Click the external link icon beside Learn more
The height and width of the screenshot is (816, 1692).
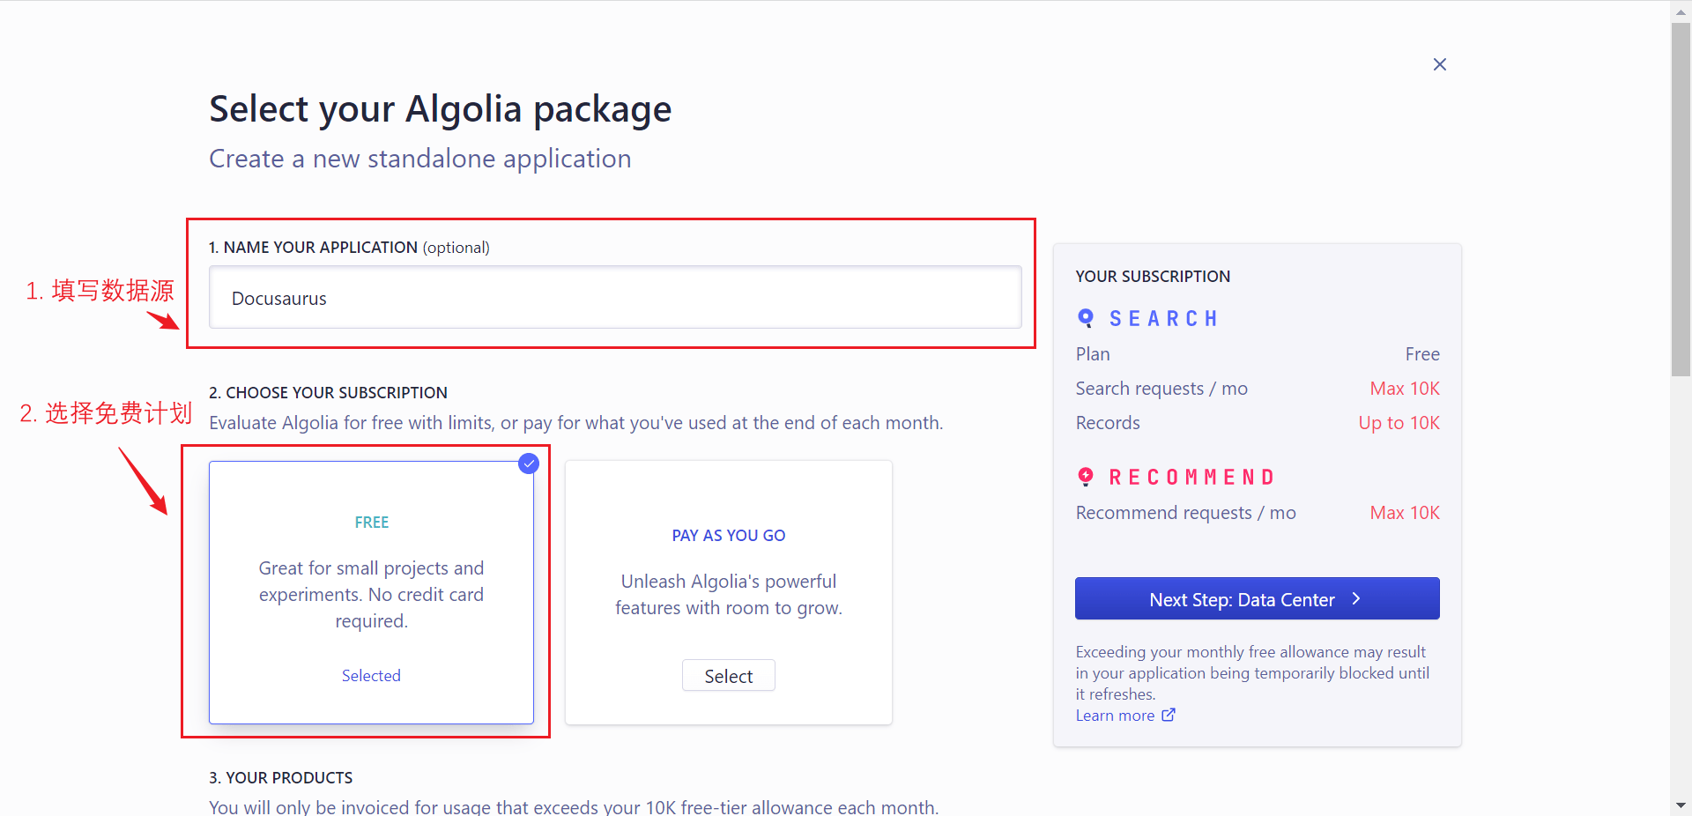click(x=1169, y=715)
